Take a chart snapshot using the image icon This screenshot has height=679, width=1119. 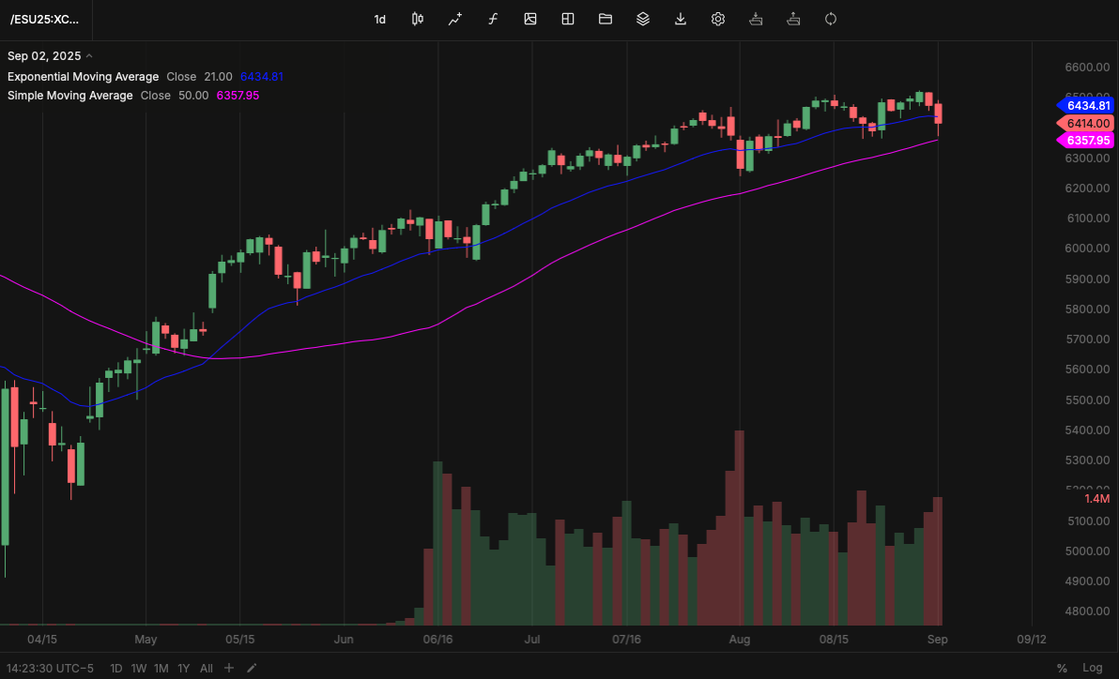point(530,19)
